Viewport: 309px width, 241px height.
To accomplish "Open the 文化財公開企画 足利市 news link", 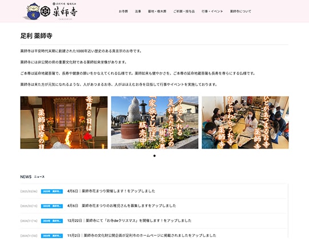I will [142, 235].
